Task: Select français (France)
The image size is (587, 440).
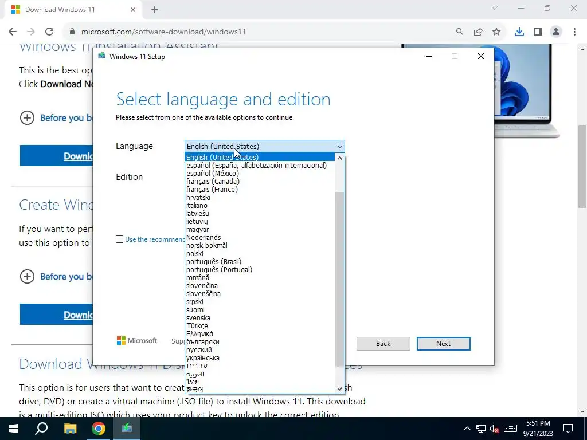Action: [260, 189]
